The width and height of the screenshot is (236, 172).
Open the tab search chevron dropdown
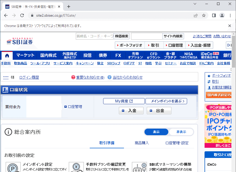195,4
